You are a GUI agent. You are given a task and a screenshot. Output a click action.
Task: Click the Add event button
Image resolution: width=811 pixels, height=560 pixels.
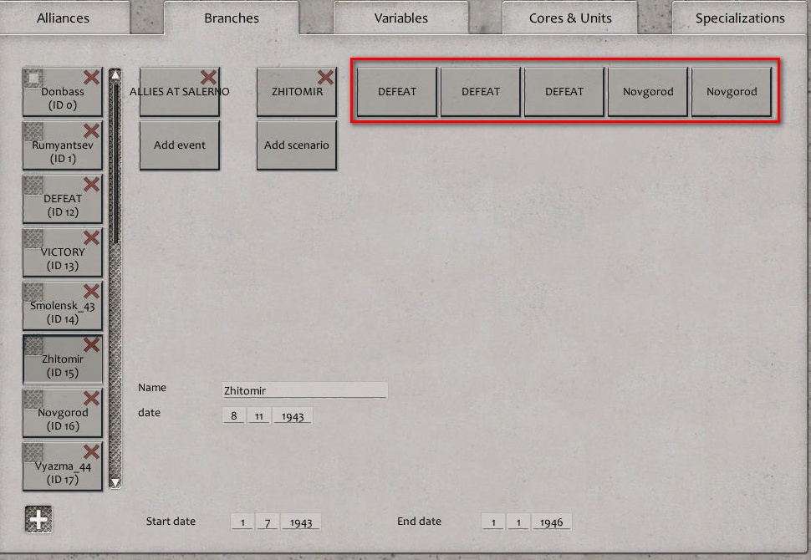(x=179, y=145)
